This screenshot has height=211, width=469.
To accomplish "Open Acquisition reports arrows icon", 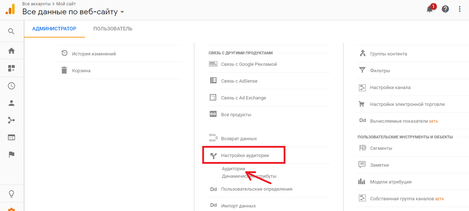I will click(x=12, y=120).
